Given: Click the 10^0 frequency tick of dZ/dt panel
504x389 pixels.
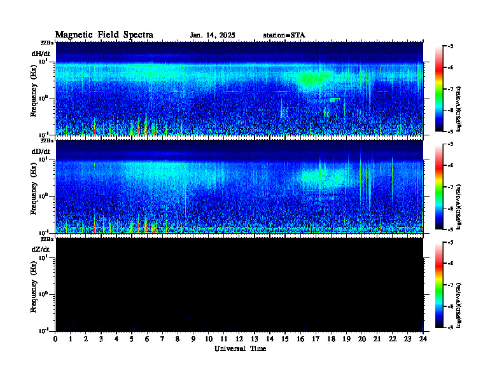Looking at the screenshot, I should (43, 294).
